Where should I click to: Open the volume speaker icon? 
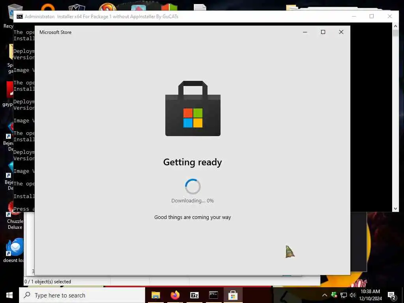(352, 295)
